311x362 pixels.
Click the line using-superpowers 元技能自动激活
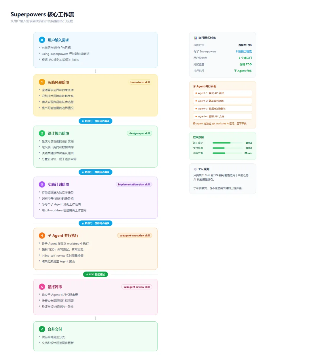click(66, 54)
